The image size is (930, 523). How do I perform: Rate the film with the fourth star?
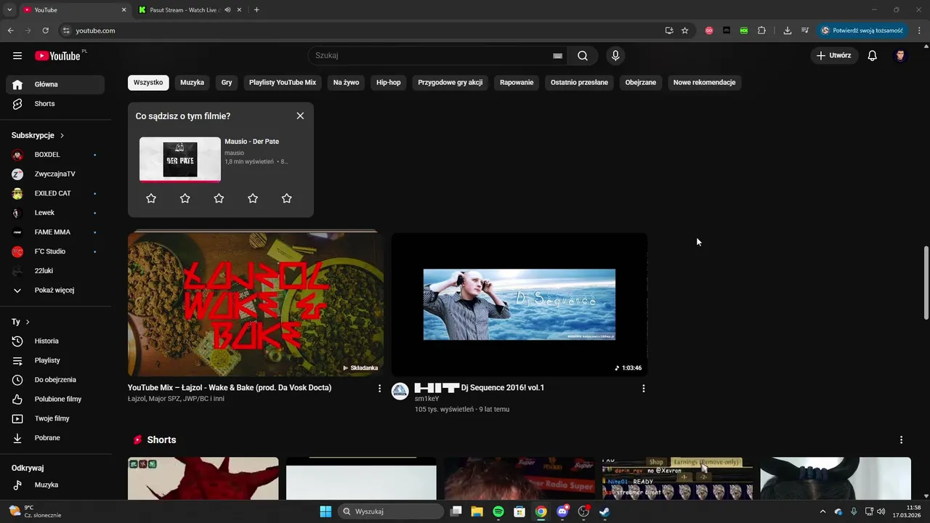pyautogui.click(x=253, y=198)
